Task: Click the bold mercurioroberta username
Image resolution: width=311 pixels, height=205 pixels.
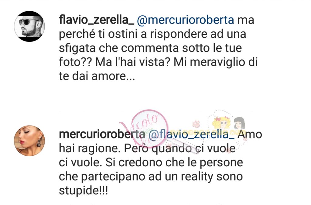Action: tap(102, 134)
